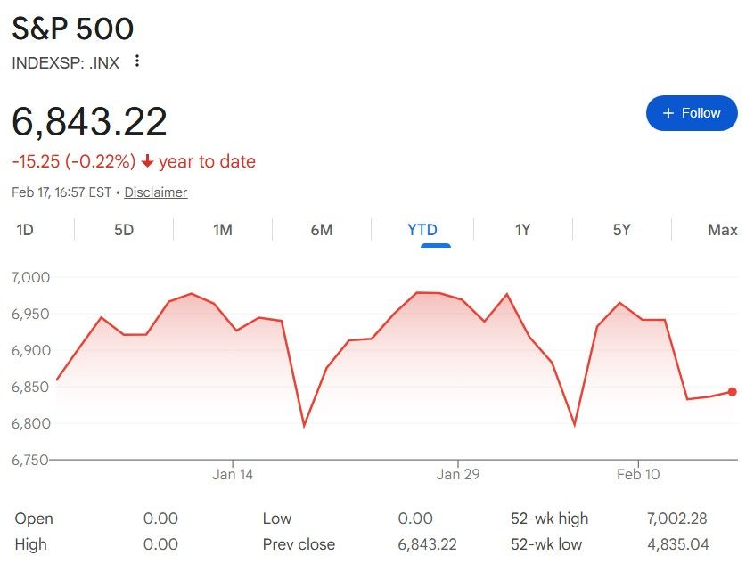This screenshot has width=754, height=572.
Task: Click the red down arrow icon
Action: (147, 161)
